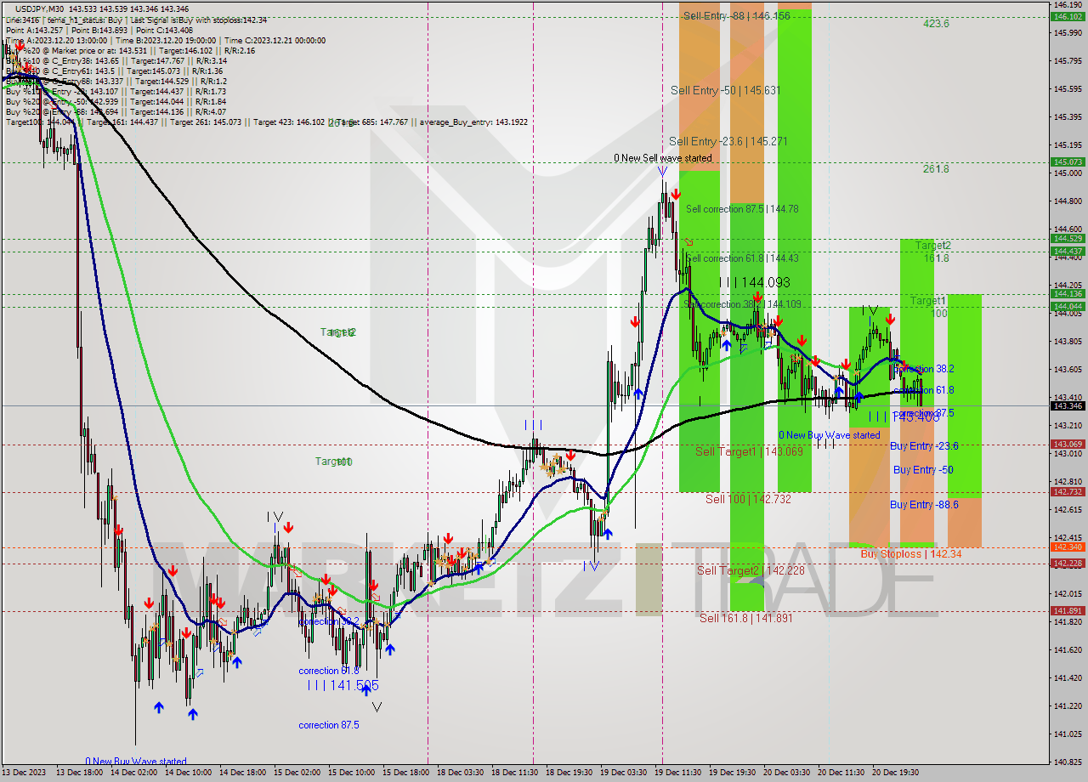Click the 'Point A:143.257' info text
1088x782 pixels.
click(x=33, y=31)
